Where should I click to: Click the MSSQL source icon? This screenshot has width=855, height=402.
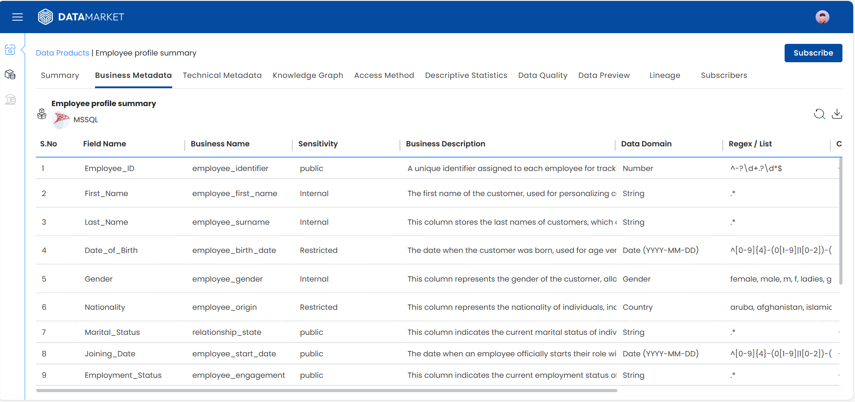[61, 120]
